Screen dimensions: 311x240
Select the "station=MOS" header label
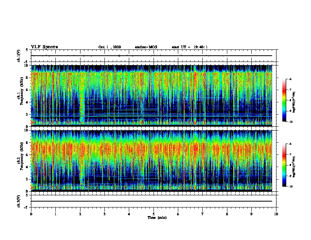[146, 47]
